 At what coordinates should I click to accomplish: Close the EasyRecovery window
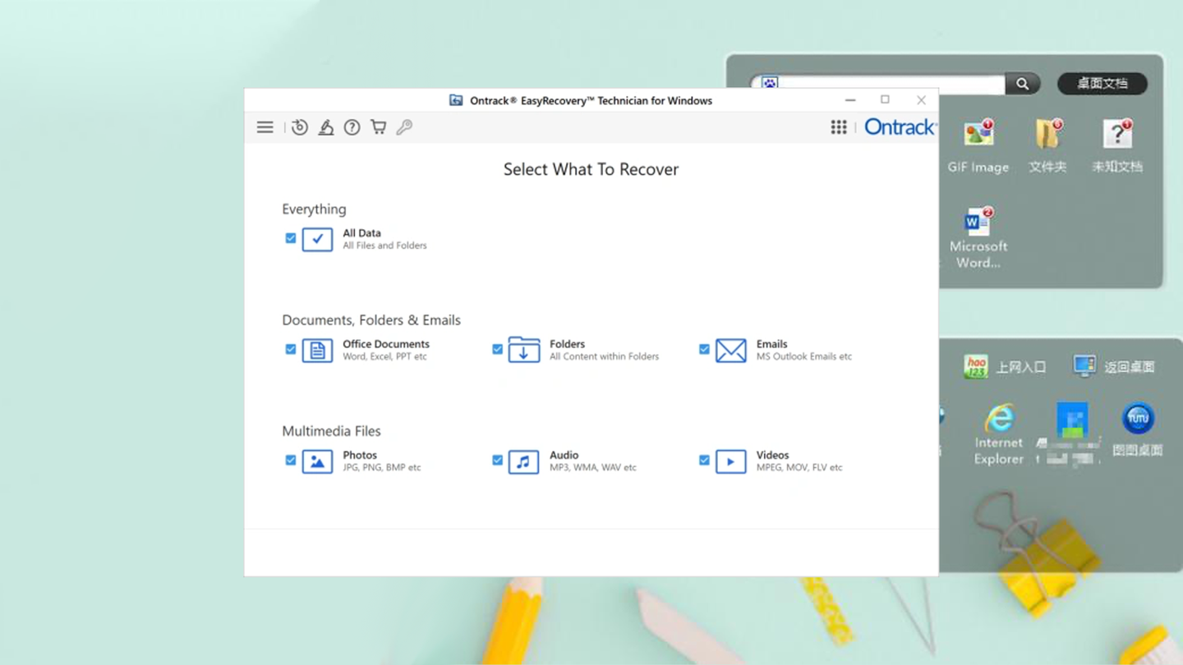click(x=921, y=100)
